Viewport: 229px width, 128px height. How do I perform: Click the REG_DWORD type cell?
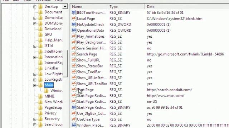point(120,25)
